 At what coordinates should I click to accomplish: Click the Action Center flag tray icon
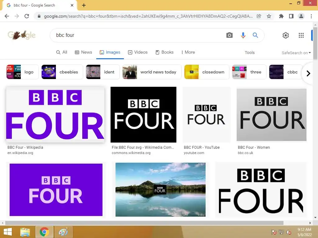click(x=274, y=232)
